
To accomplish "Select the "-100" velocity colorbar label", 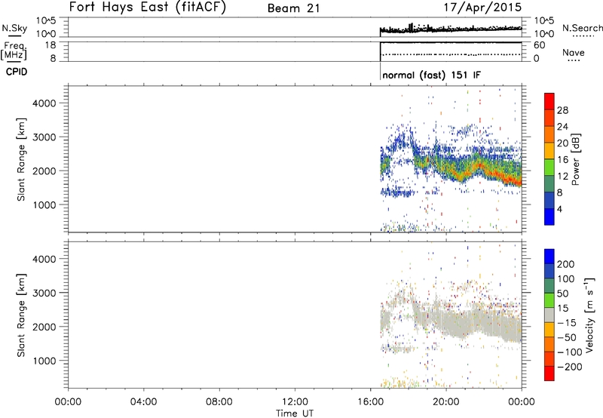I will (570, 352).
